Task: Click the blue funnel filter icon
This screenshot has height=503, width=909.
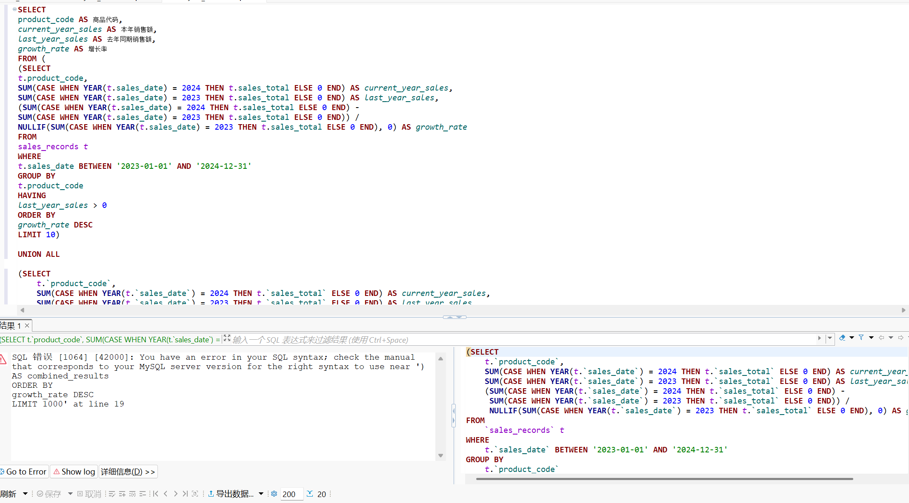Action: [861, 338]
